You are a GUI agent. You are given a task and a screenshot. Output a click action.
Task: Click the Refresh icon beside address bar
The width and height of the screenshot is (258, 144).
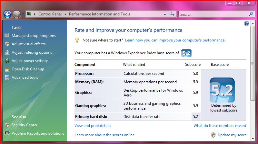pos(172,14)
